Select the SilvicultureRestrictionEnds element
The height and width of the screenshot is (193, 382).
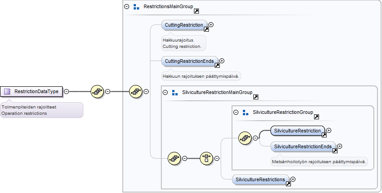pyautogui.click(x=303, y=146)
